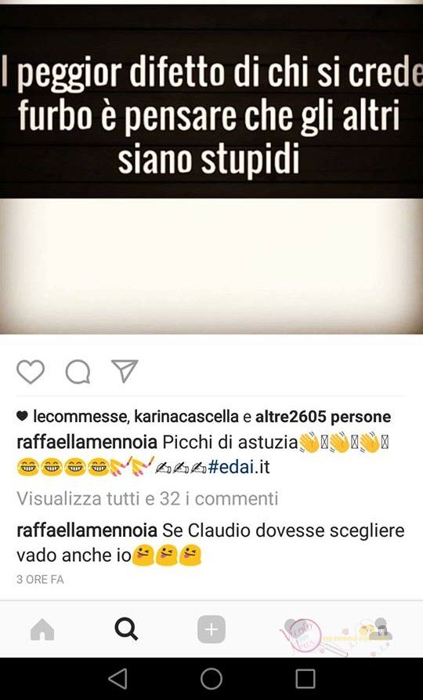Tap the plus new post button
423x700 pixels.
211,629
